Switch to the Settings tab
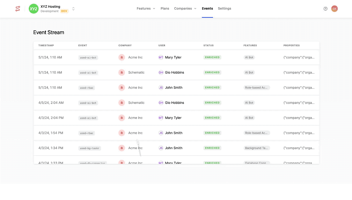The height and width of the screenshot is (200, 352). coord(225,8)
